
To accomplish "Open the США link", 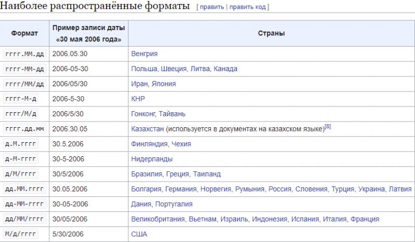I will click(x=139, y=234).
